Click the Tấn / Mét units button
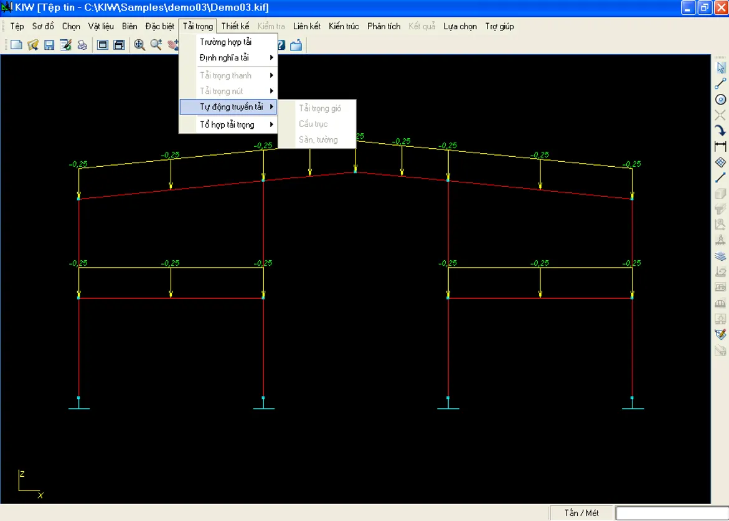Viewport: 729px width, 521px height. click(x=581, y=513)
